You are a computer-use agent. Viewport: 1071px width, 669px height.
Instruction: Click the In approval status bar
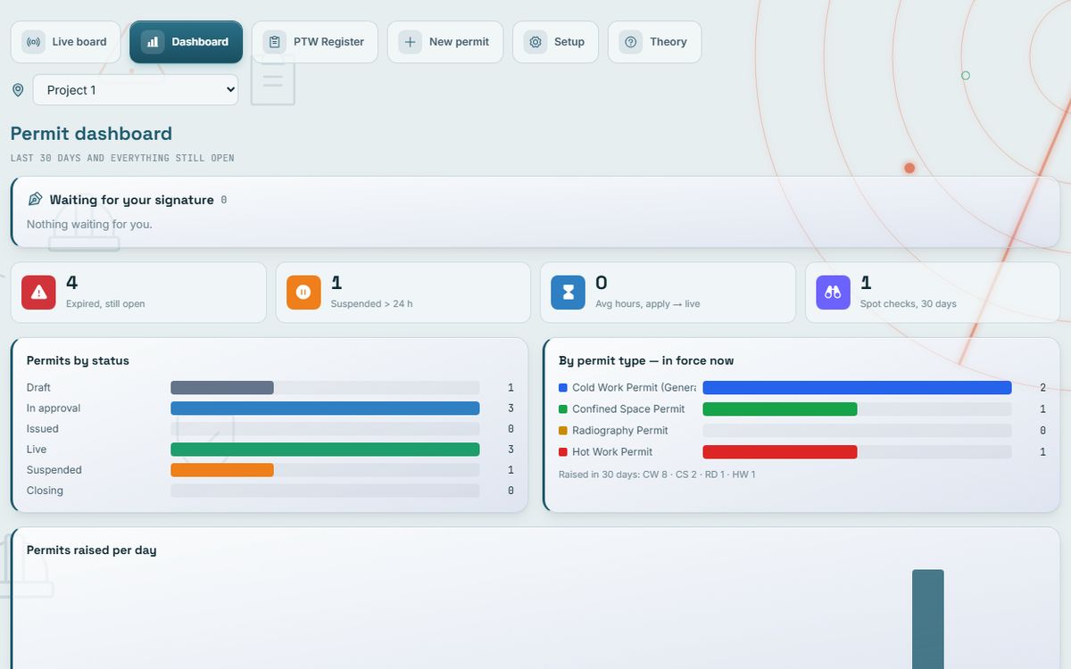(x=325, y=409)
